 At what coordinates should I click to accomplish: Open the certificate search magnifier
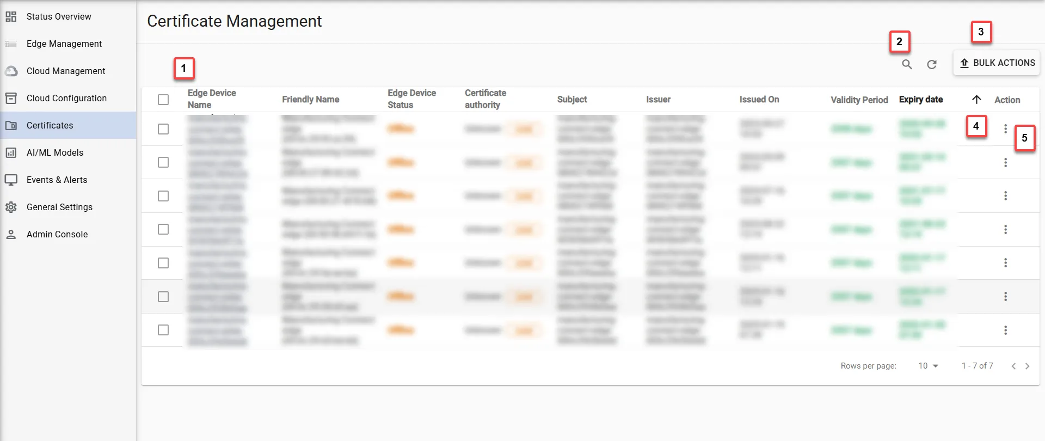[x=907, y=64]
